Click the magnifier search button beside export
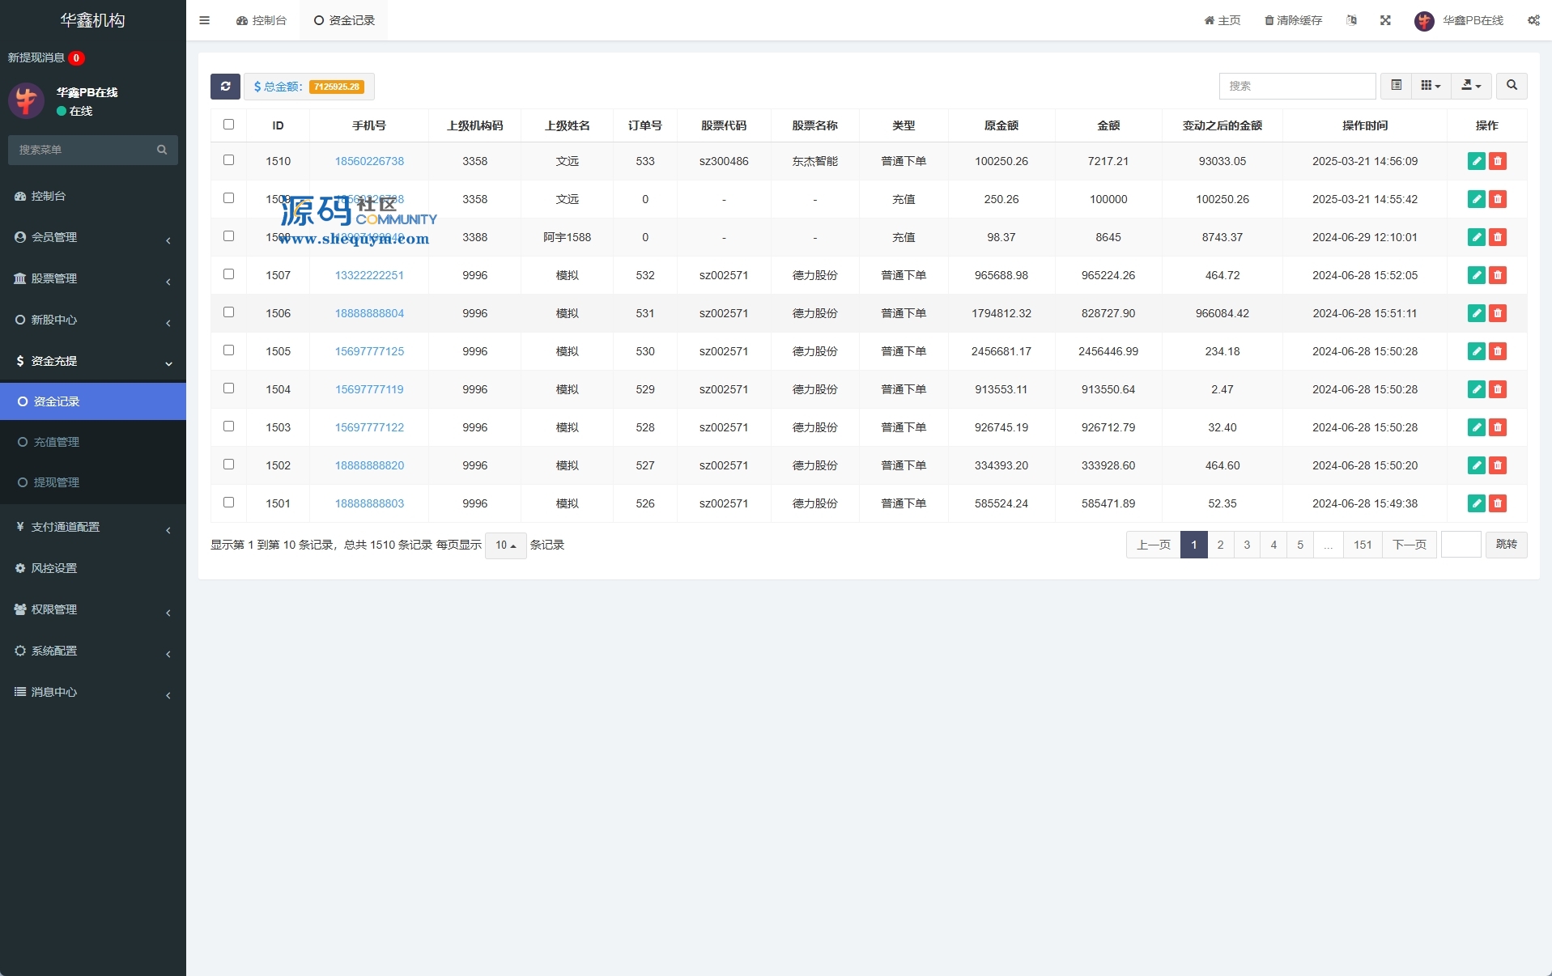Image resolution: width=1552 pixels, height=976 pixels. (1511, 86)
